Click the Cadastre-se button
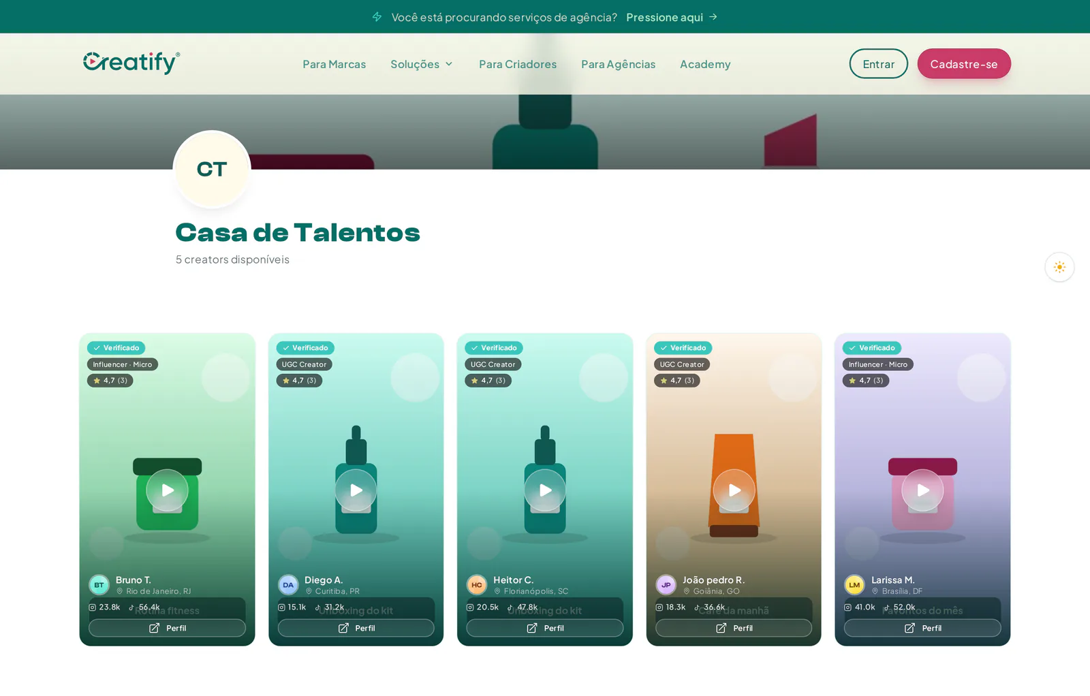This screenshot has height=696, width=1090. pos(964,63)
